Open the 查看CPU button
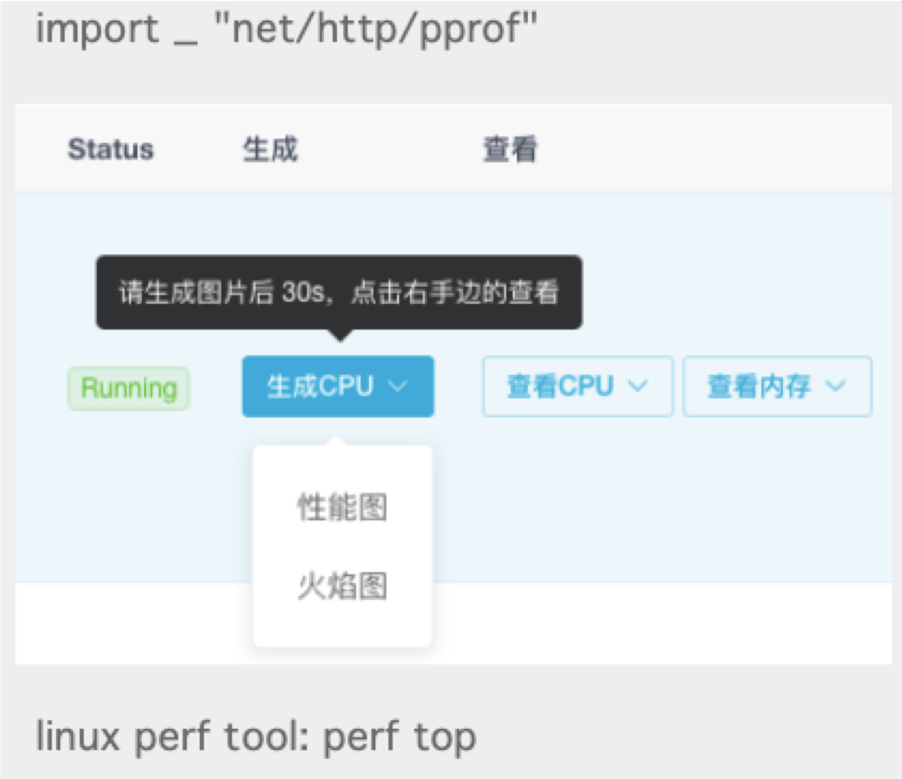The image size is (902, 779). click(577, 386)
